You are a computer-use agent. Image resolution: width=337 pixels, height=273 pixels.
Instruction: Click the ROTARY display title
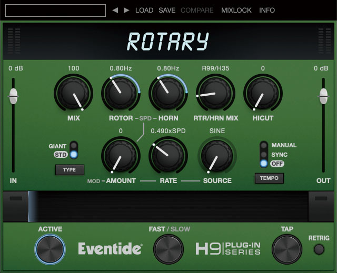click(168, 42)
